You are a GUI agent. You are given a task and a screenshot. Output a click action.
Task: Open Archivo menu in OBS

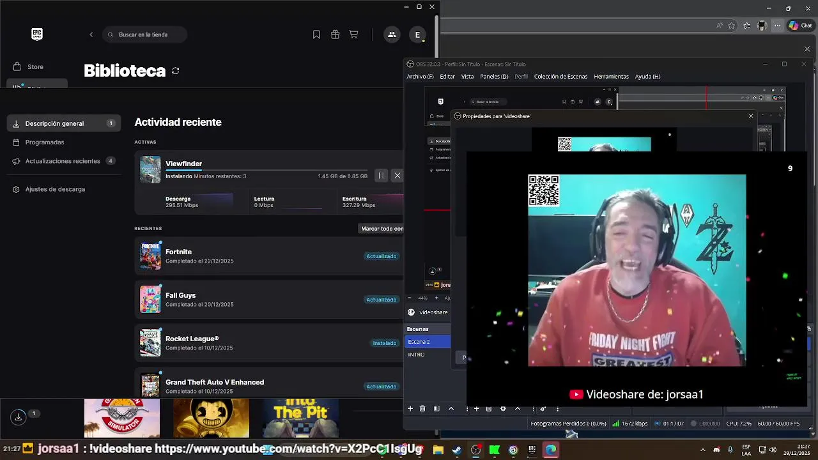pyautogui.click(x=420, y=77)
